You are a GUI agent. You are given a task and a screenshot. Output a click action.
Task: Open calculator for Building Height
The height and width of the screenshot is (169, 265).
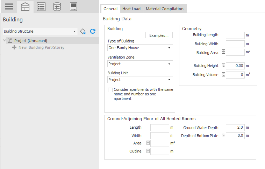point(223,65)
